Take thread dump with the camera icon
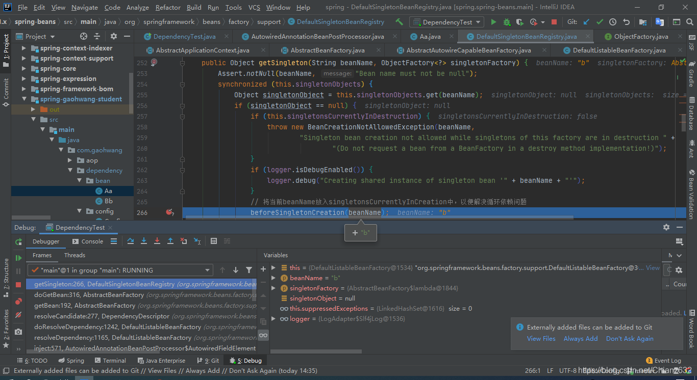The width and height of the screenshot is (697, 380). [18, 332]
